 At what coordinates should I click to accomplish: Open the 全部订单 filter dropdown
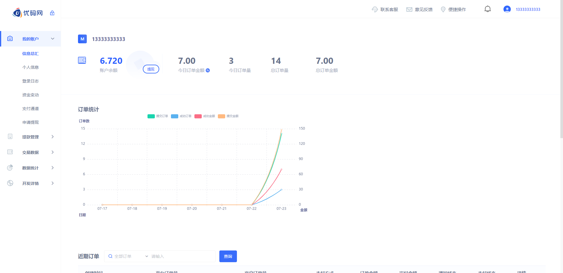[x=128, y=256]
